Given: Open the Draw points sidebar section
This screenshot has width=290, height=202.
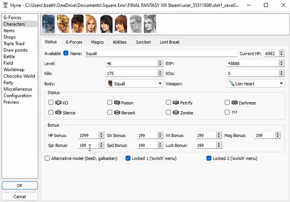Looking at the screenshot, I should click(15, 50).
